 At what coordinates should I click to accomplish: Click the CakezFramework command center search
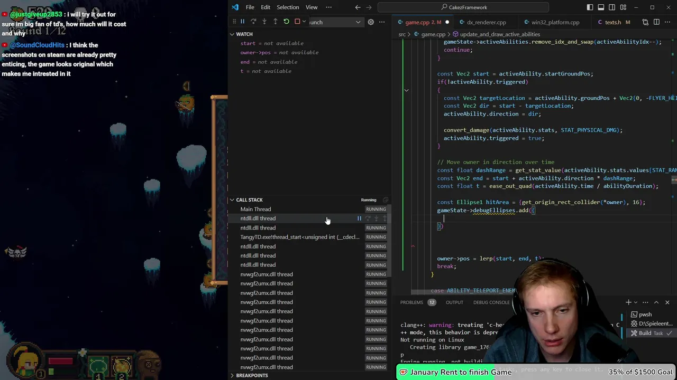[x=463, y=7]
